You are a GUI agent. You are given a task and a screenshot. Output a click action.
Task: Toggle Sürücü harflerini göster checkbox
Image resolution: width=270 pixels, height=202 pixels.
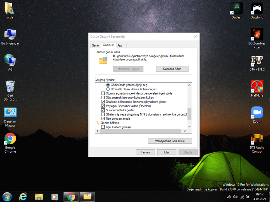[103, 110]
